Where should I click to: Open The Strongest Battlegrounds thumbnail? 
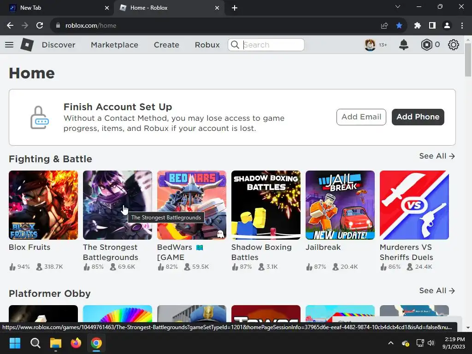pyautogui.click(x=118, y=205)
